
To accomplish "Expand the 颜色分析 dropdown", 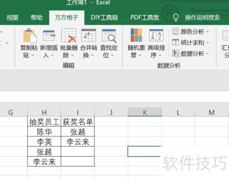I will [208, 32].
